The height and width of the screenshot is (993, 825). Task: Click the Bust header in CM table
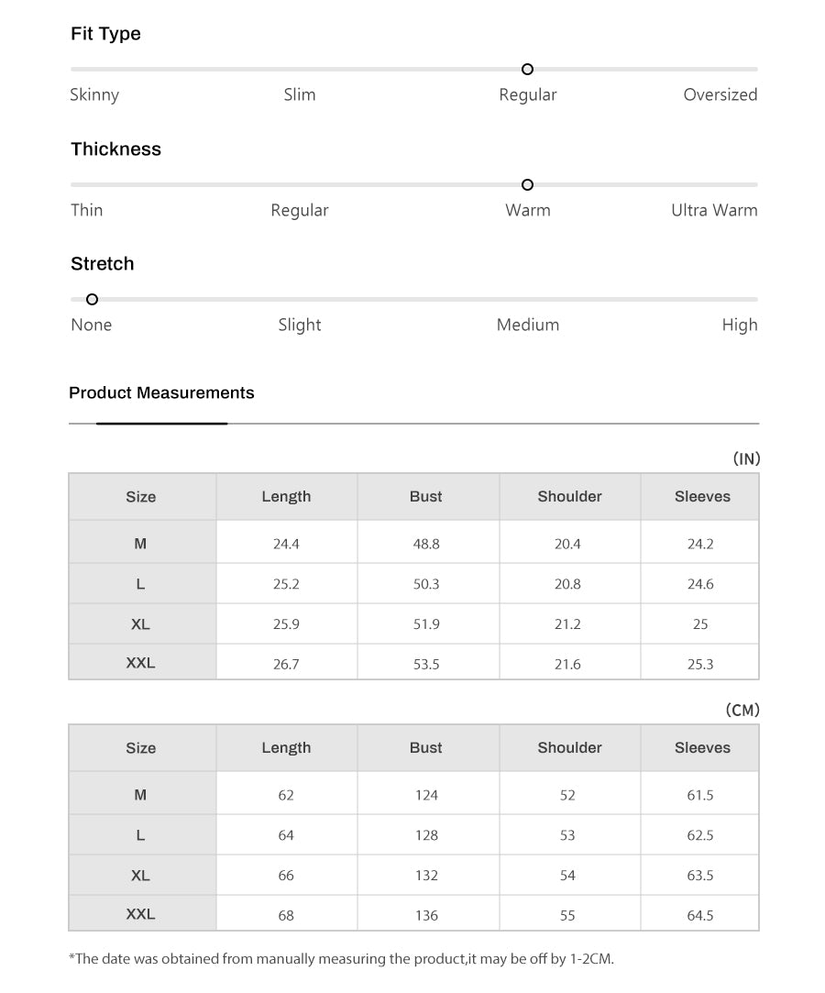[x=426, y=747]
